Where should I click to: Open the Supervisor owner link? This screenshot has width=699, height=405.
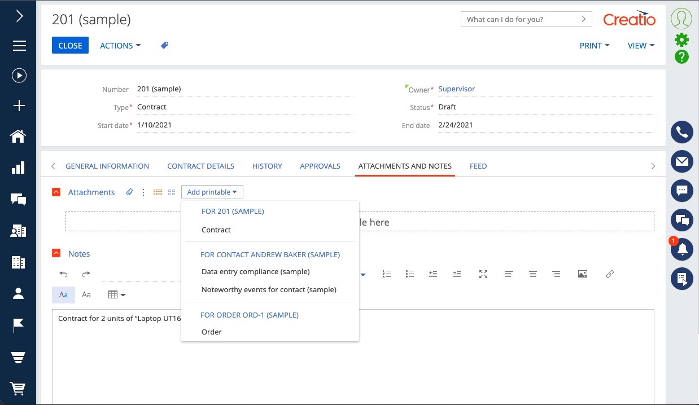point(456,89)
